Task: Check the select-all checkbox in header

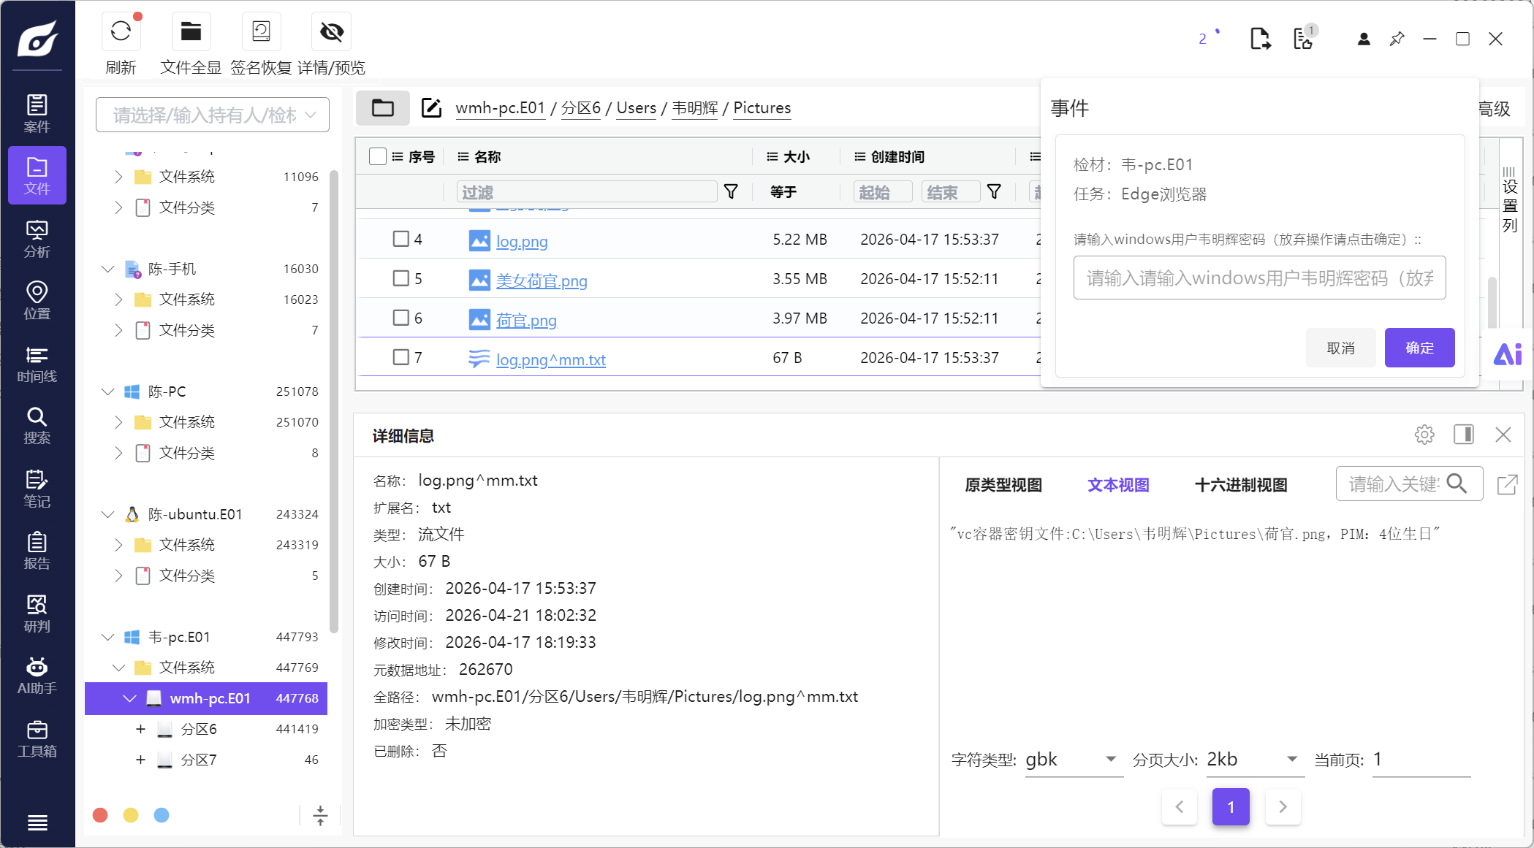Action: (378, 156)
